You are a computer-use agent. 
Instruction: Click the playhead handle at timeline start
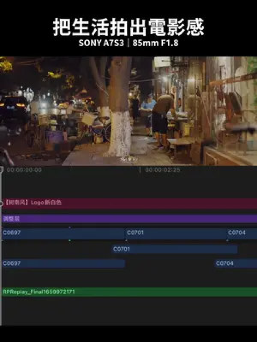click(x=1, y=170)
